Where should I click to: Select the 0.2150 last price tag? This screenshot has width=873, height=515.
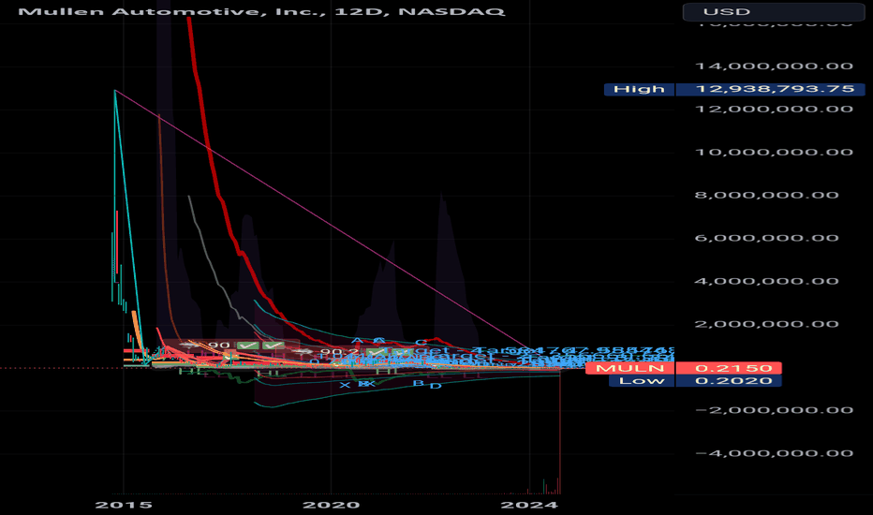coord(728,368)
